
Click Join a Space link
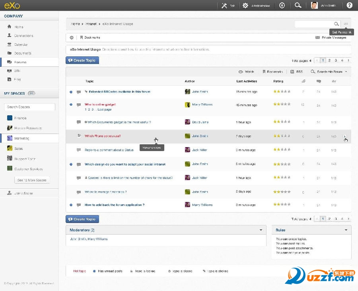coord(23,193)
